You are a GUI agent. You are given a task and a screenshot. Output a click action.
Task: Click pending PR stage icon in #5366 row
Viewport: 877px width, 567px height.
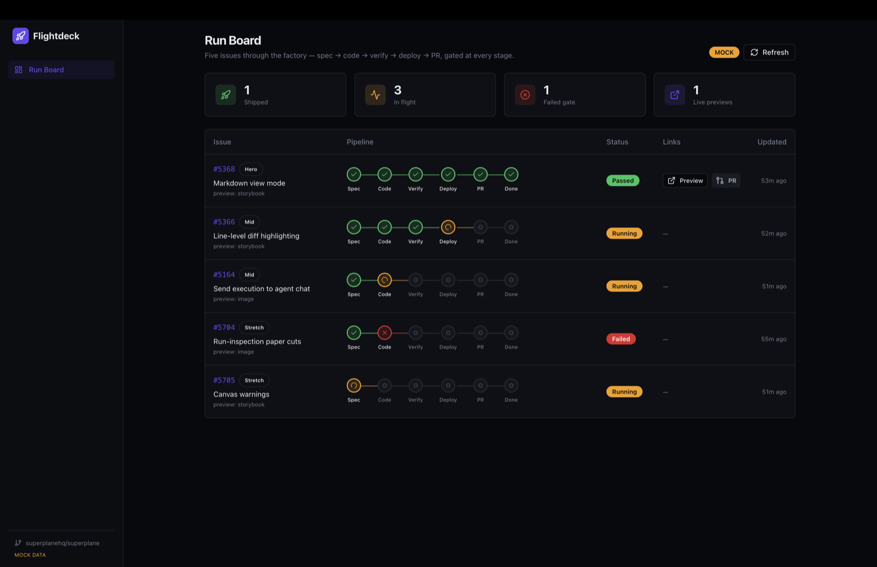pyautogui.click(x=481, y=227)
